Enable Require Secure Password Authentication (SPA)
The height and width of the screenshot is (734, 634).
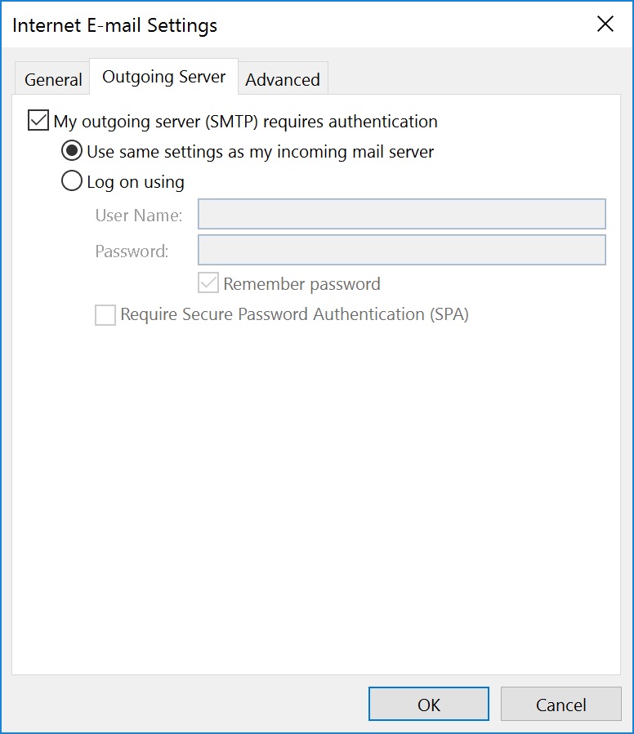point(105,314)
